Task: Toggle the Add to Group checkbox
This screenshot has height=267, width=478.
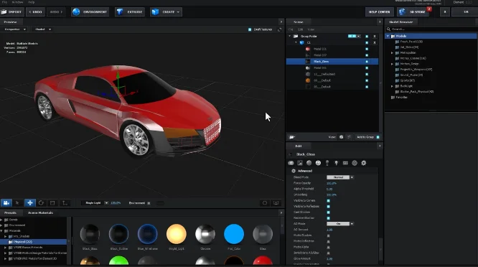Action: 378,137
